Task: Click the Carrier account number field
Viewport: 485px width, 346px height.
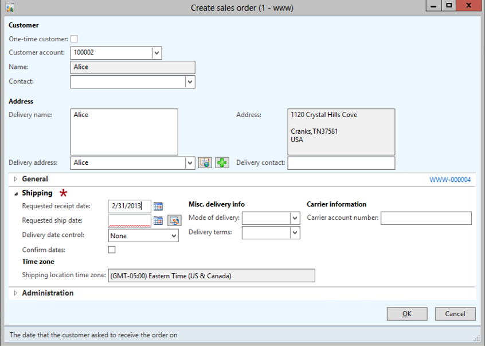Action: [426, 218]
